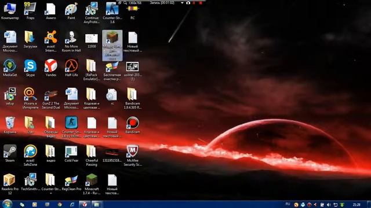Viewport: 371px width, 208px height.
Task: Launch Skype from the desktop
Action: pos(30,68)
